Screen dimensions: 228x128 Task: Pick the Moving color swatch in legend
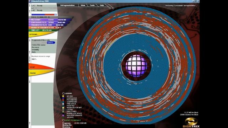coord(63,96)
